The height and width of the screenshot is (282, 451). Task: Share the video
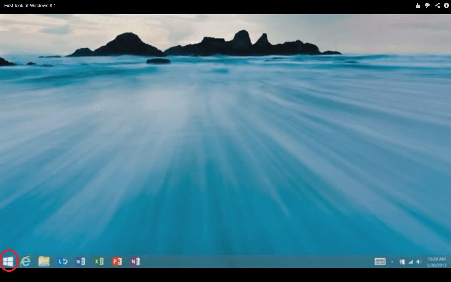(438, 5)
